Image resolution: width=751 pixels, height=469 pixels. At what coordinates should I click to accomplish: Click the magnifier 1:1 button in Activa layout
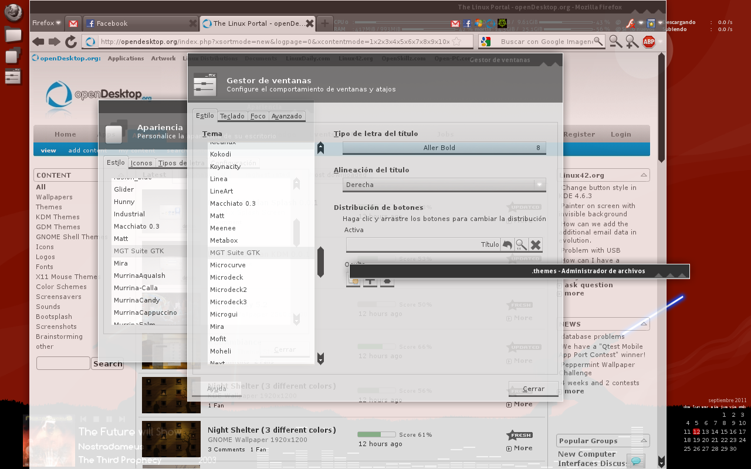[522, 244]
